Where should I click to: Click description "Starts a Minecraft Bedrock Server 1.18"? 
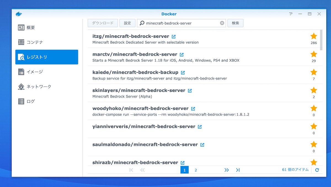pos(166,61)
